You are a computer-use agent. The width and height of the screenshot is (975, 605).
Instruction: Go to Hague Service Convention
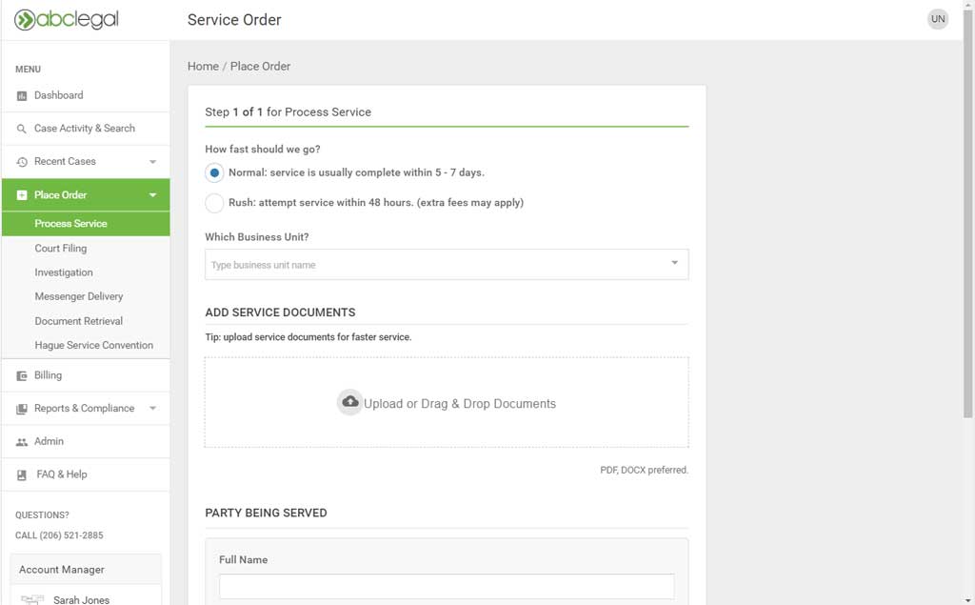(93, 346)
